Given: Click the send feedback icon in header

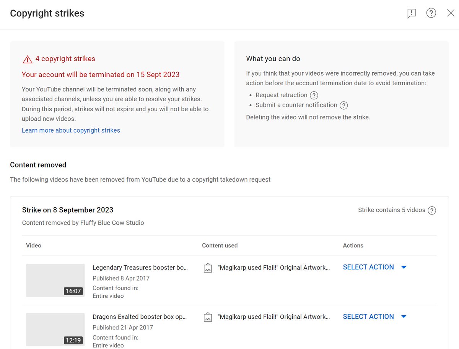Looking at the screenshot, I should [x=412, y=13].
